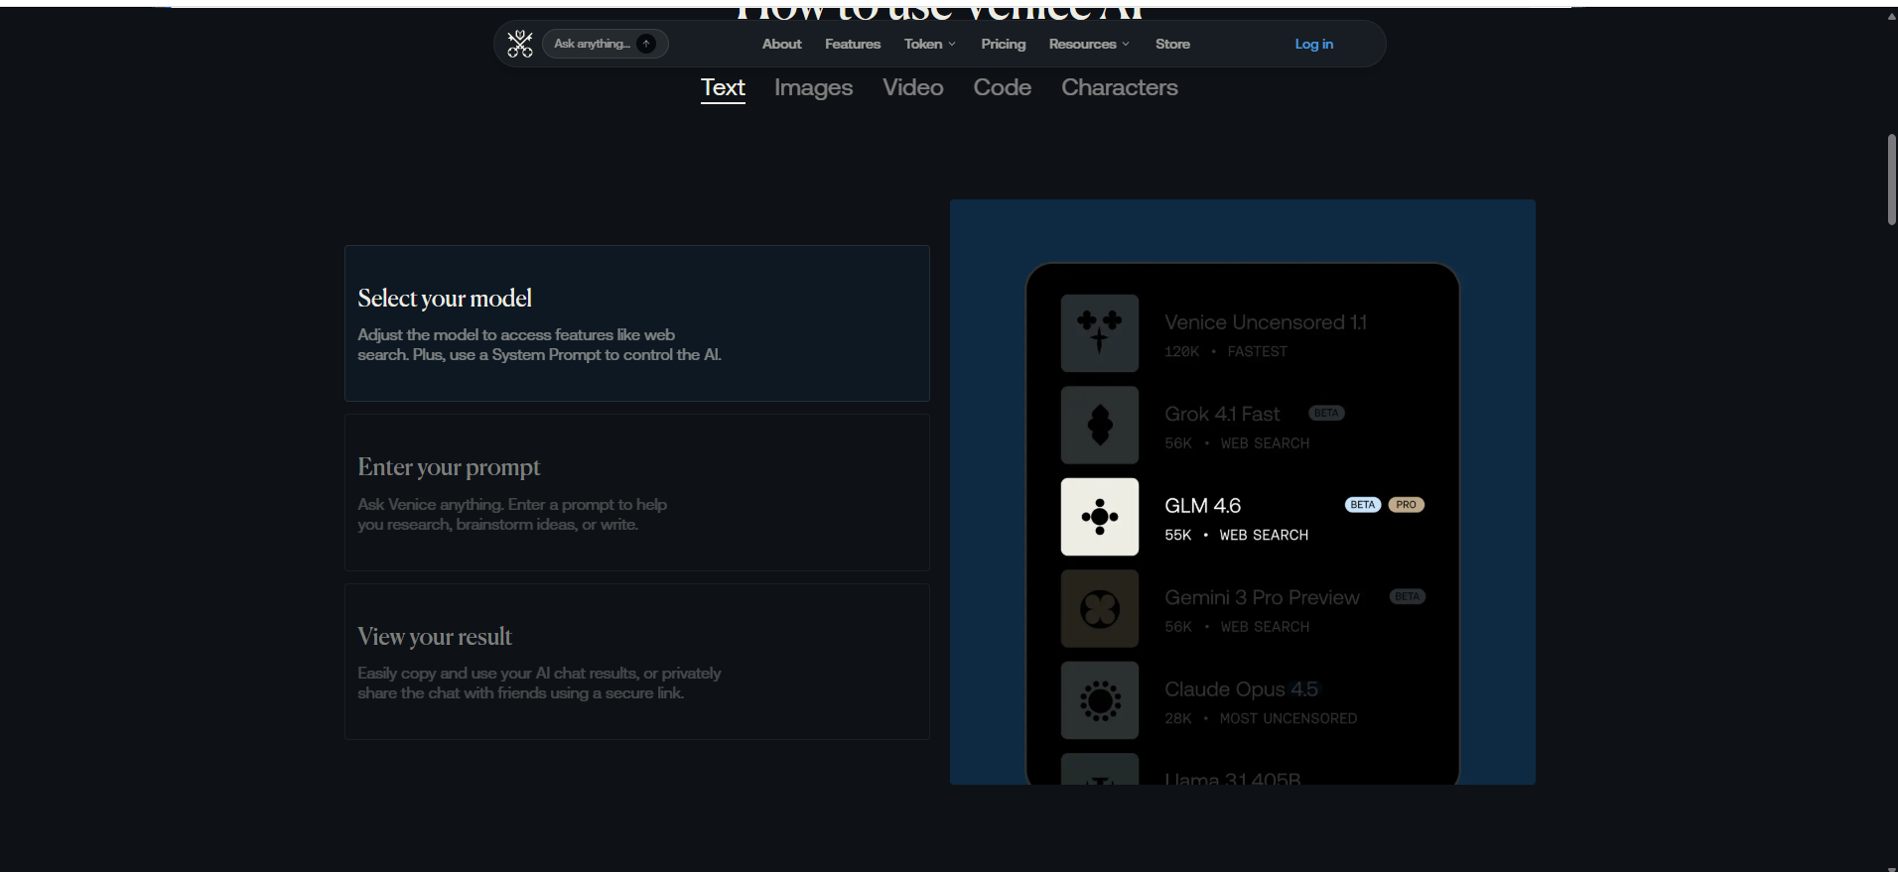Click the page vertical scrollbar thumb

tap(1891, 180)
